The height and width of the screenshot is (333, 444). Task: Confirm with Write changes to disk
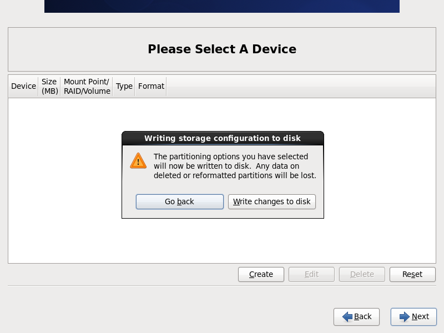tap(272, 201)
